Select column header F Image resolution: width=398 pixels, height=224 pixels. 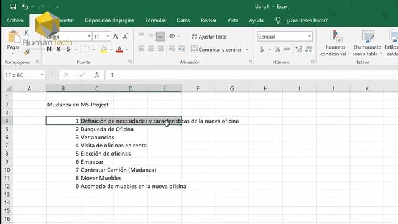(198, 88)
